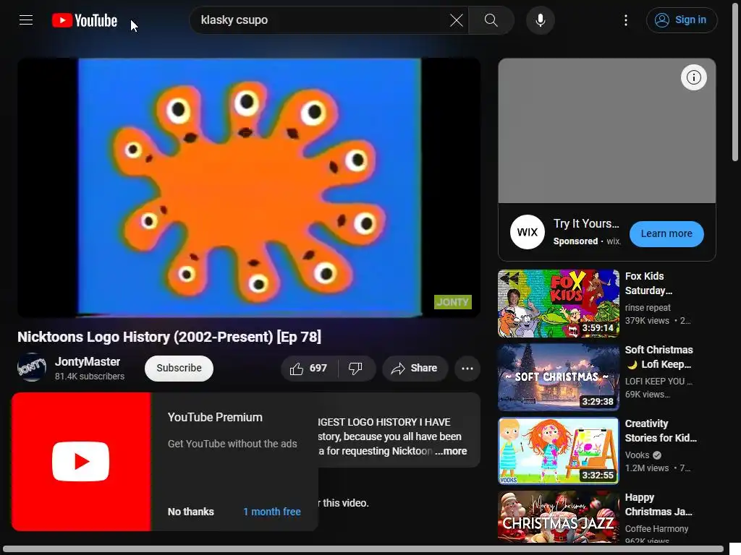Expand the description with ...more
Viewport: 741px width, 555px height.
452,451
